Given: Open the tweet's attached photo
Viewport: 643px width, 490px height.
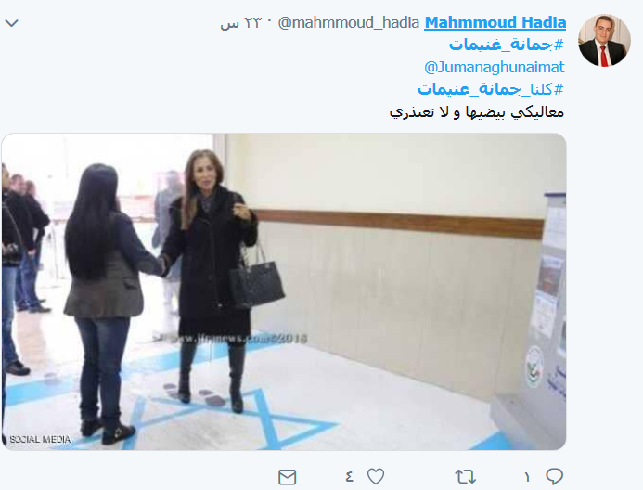Looking at the screenshot, I should pos(284,291).
